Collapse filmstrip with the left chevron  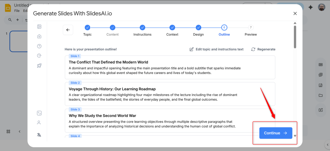(x=20, y=131)
